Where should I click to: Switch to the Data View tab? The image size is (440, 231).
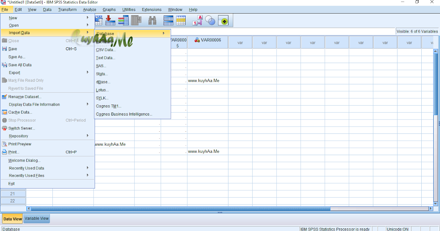pyautogui.click(x=12, y=219)
